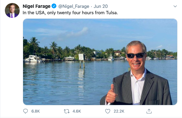Click the white yacht docked at left
This screenshot has width=182, height=118.
click(x=33, y=59)
